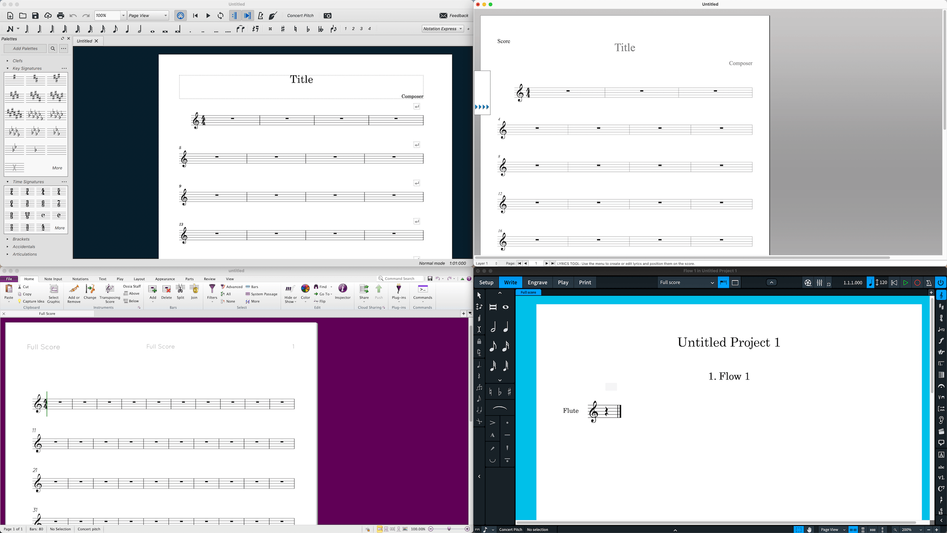947x533 pixels.
Task: Click the Add Palettes button
Action: [x=25, y=49]
